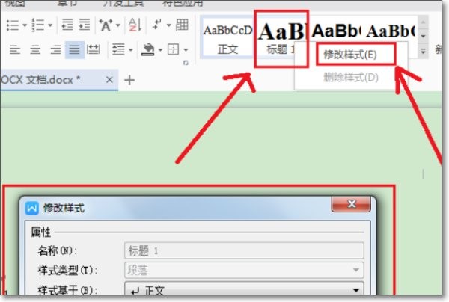
Task: Click the distributed alignment icon
Action: coord(94,50)
